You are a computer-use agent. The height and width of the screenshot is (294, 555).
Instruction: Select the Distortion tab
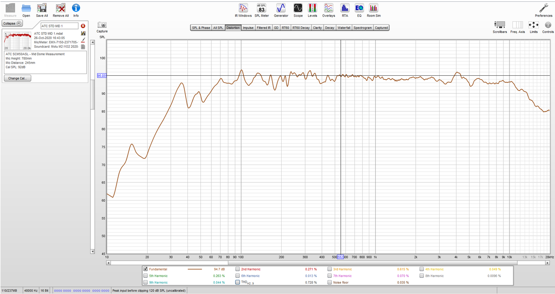click(x=233, y=28)
